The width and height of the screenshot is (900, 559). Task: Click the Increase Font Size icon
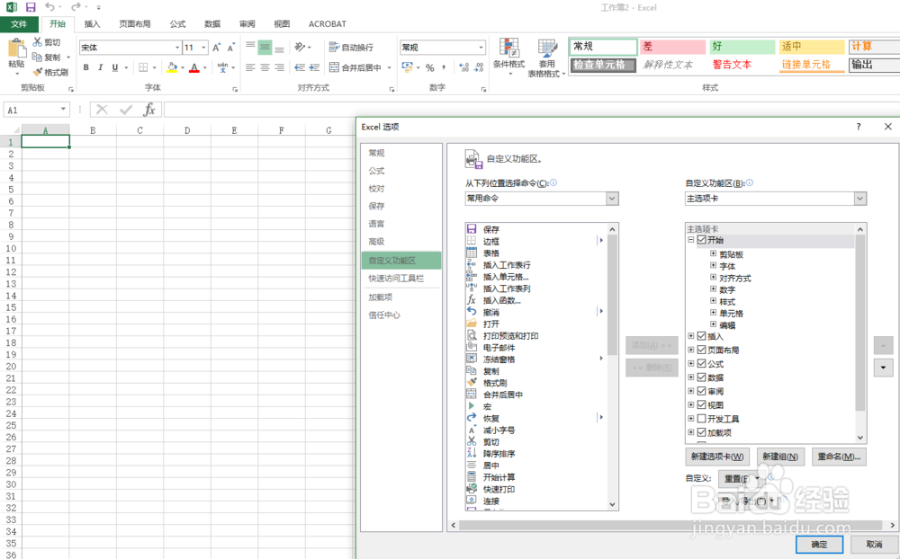click(216, 48)
